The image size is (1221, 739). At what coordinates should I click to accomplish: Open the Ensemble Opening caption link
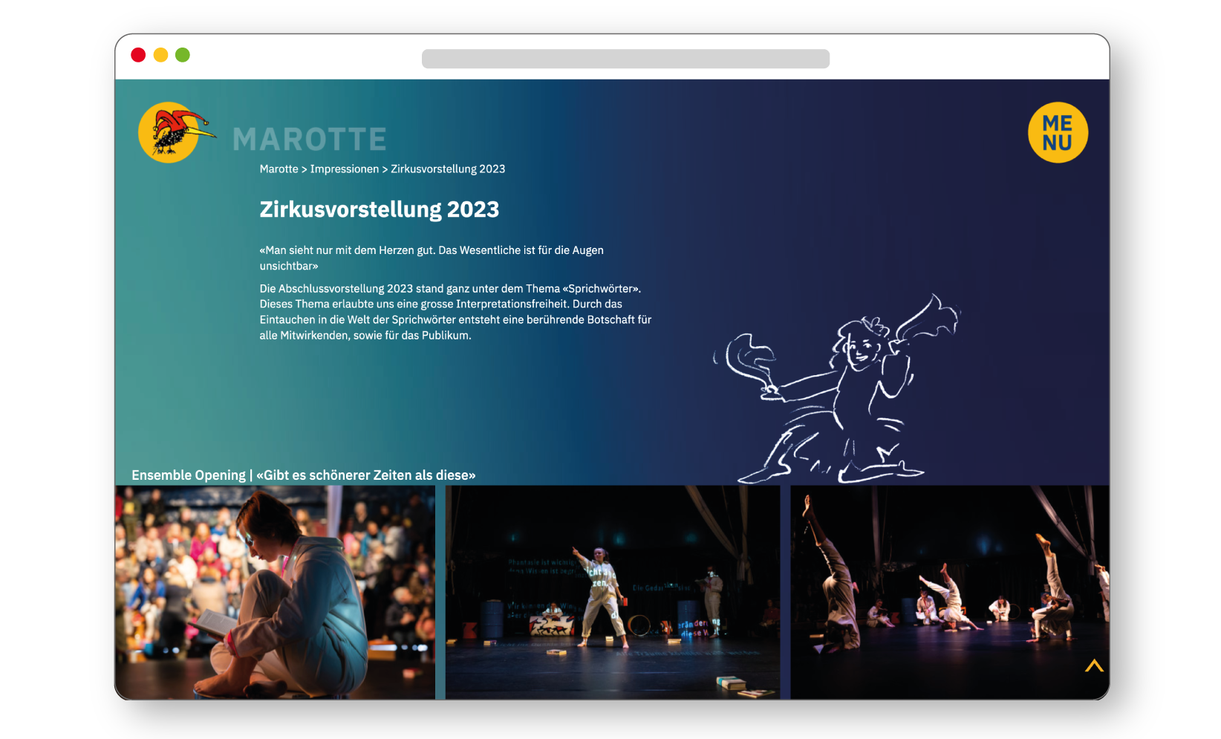[304, 475]
